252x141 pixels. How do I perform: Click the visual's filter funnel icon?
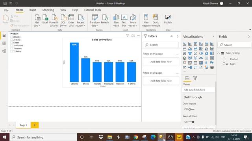(x=128, y=36)
